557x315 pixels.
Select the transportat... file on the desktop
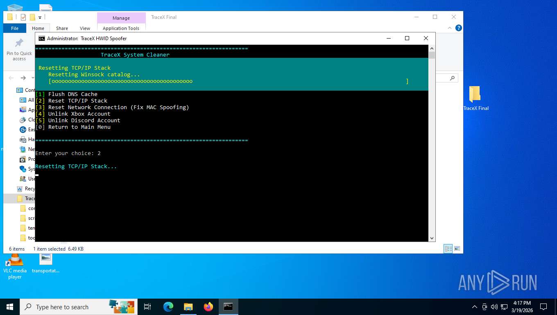(x=46, y=263)
